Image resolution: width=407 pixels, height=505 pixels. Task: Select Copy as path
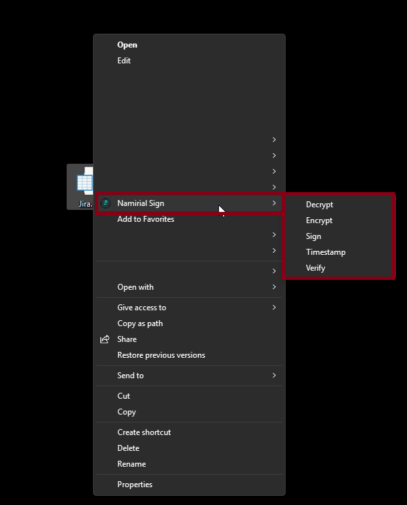click(140, 323)
